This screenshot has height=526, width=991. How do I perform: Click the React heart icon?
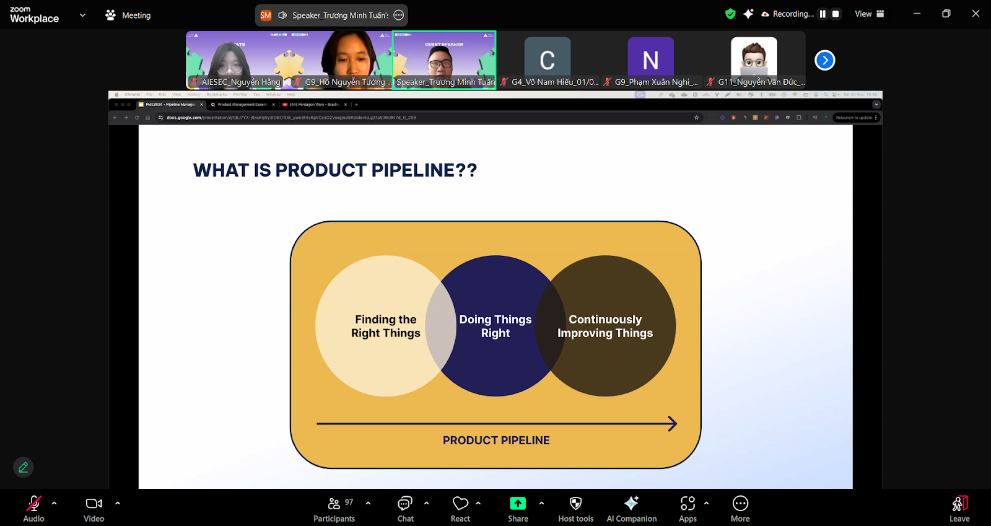click(460, 509)
